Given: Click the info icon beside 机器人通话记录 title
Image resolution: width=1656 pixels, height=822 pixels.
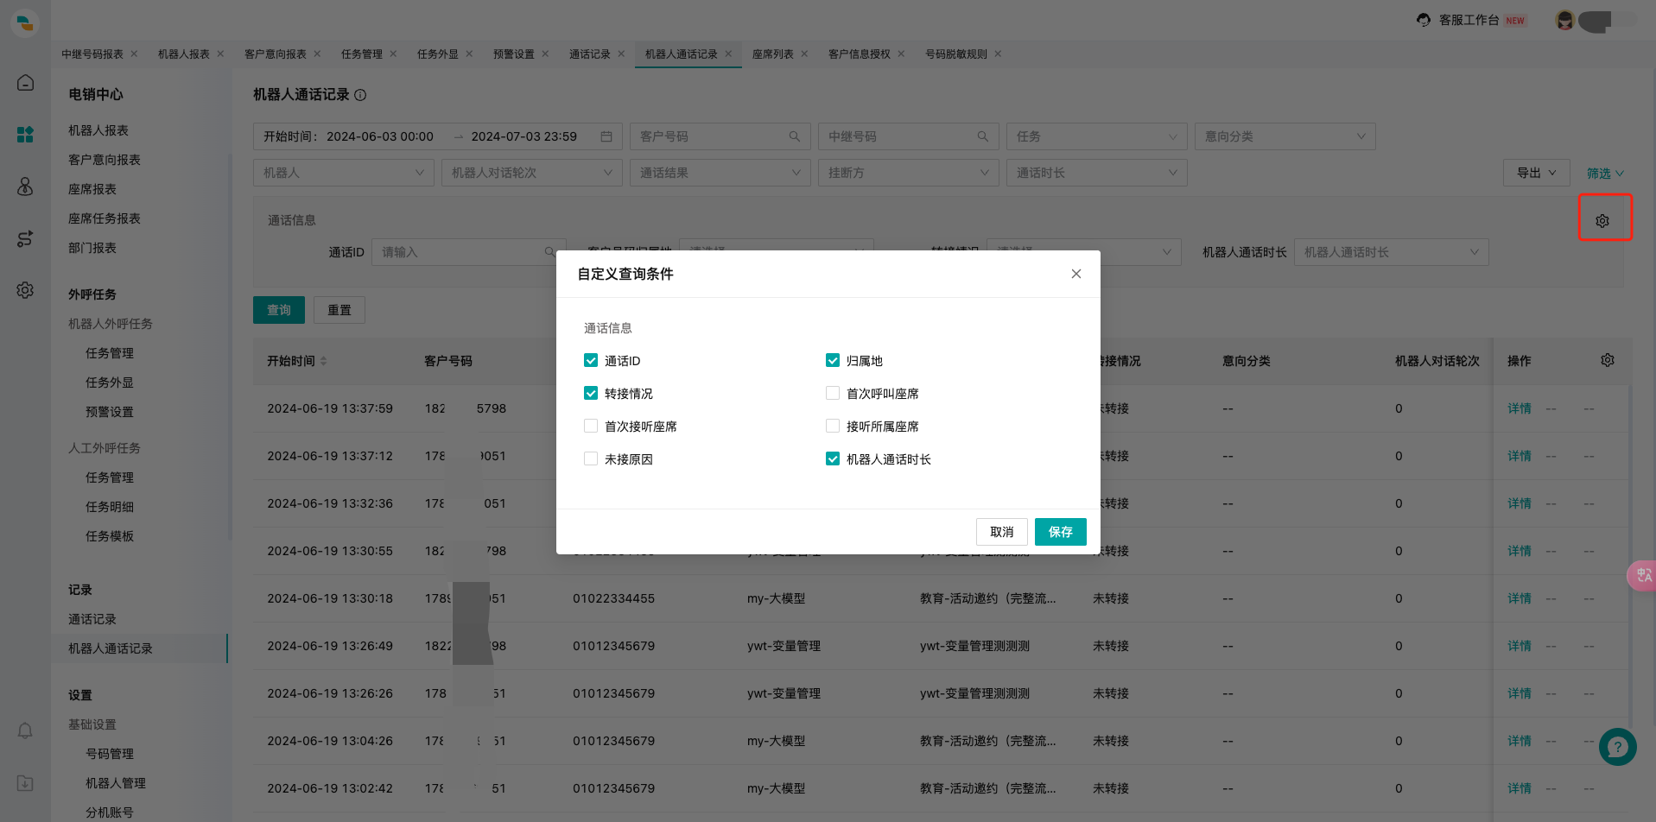Looking at the screenshot, I should click(x=360, y=95).
